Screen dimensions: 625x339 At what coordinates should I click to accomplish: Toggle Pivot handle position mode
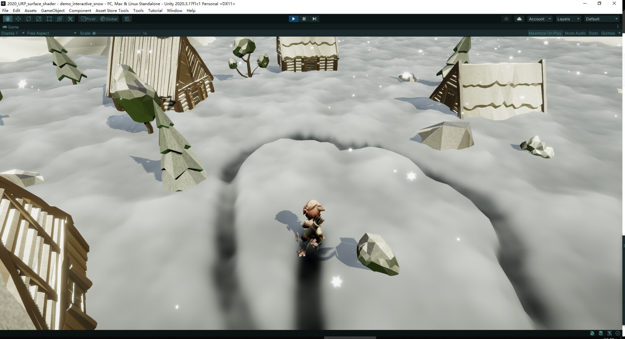[x=88, y=19]
